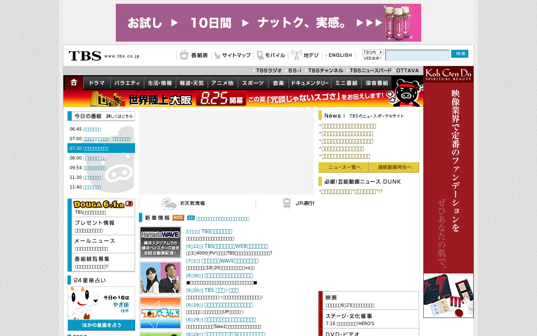This screenshot has height=336, width=537.
Task: Click the TBS logo
Action: coord(85,55)
